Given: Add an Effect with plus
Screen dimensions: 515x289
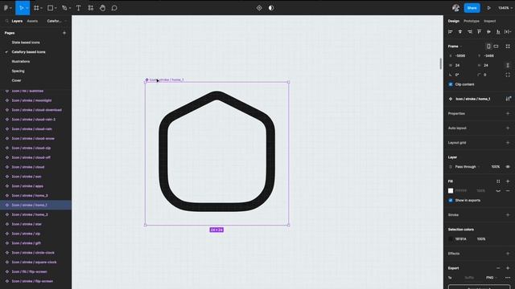Looking at the screenshot, I should (508, 254).
